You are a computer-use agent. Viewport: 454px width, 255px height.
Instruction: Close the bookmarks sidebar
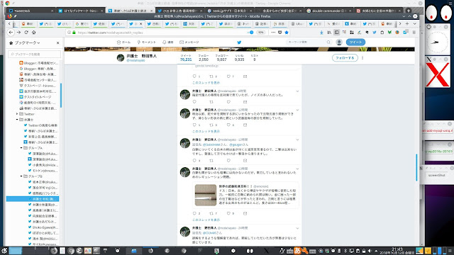[x=58, y=42]
